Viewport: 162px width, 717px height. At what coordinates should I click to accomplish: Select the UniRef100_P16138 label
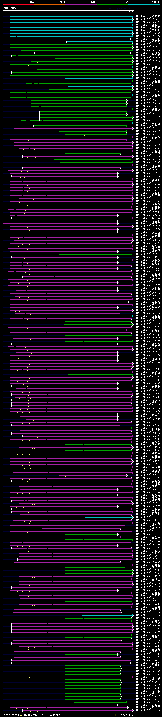[x=148, y=70]
